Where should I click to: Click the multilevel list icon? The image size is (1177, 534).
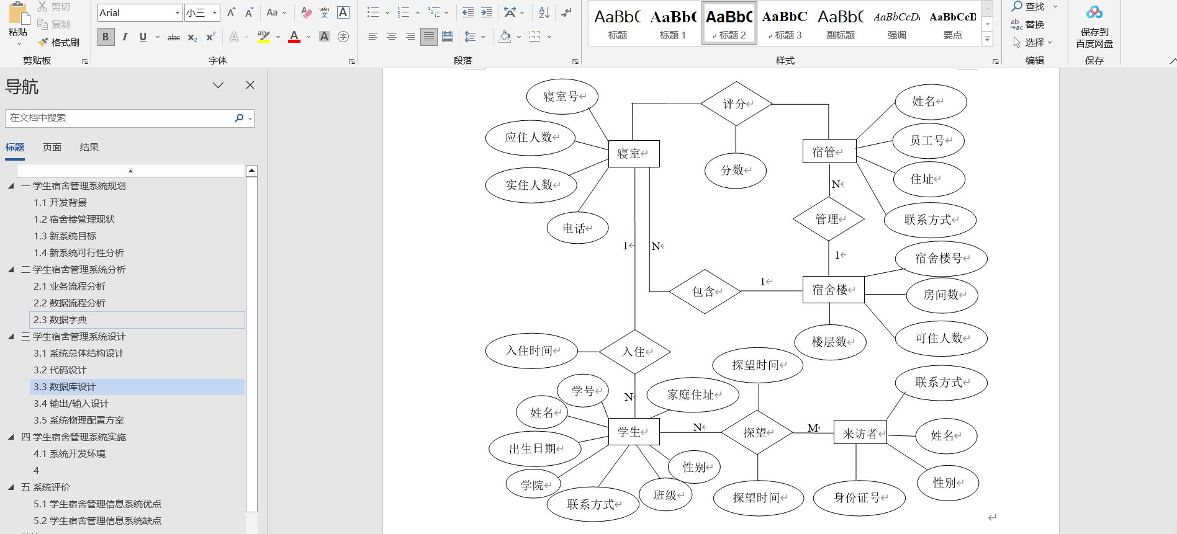tap(434, 12)
